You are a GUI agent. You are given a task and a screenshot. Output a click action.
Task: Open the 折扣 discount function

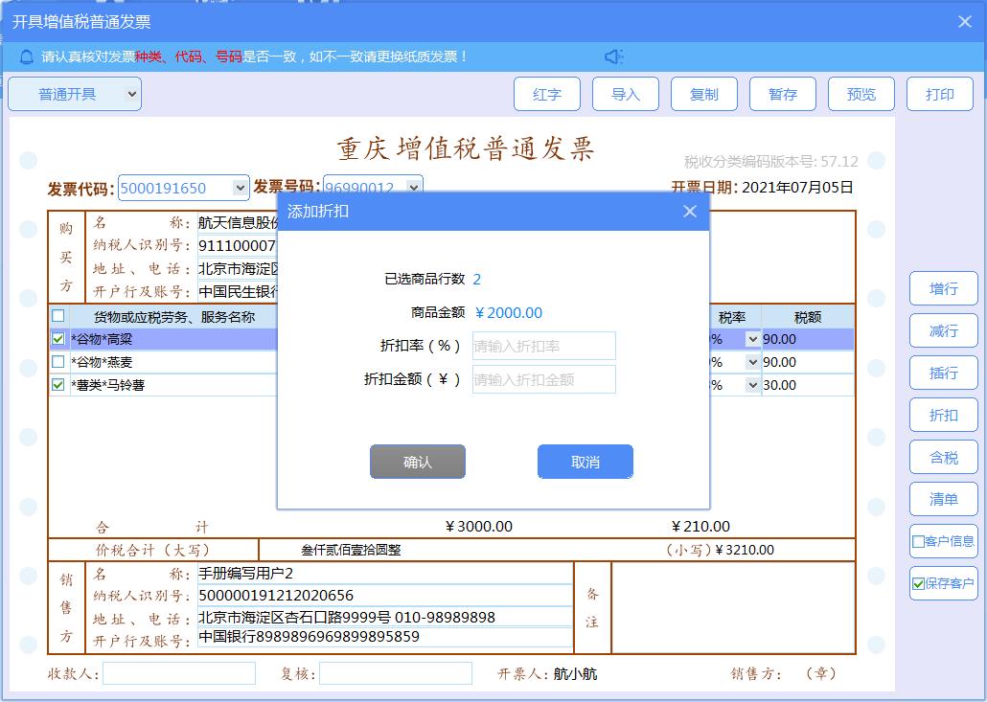[x=943, y=415]
